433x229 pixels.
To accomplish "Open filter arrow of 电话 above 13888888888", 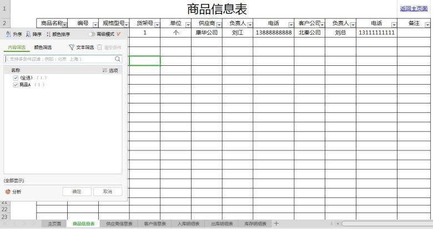I will [x=291, y=25].
